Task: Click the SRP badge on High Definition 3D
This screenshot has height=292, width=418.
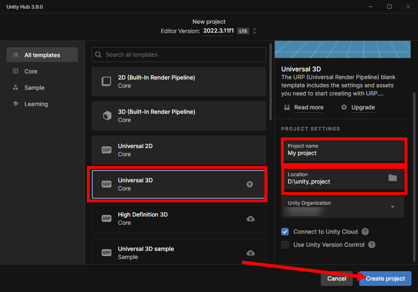Action: click(x=107, y=219)
